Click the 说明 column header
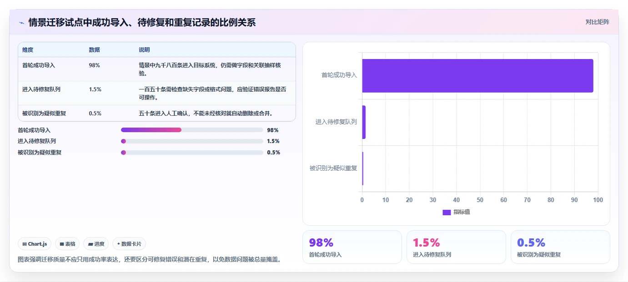Viewport: 628px width, 282px height. click(144, 50)
